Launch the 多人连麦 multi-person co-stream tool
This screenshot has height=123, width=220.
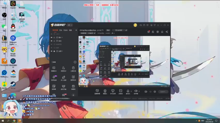(64, 78)
